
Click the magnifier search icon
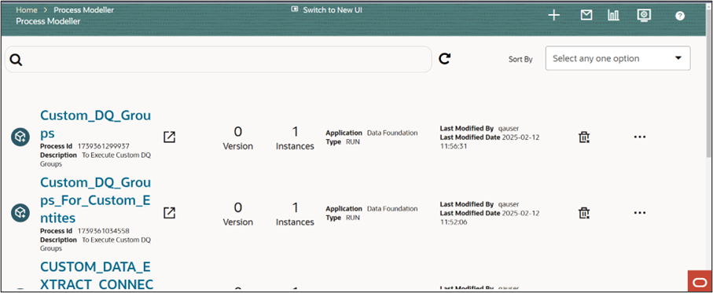16,60
